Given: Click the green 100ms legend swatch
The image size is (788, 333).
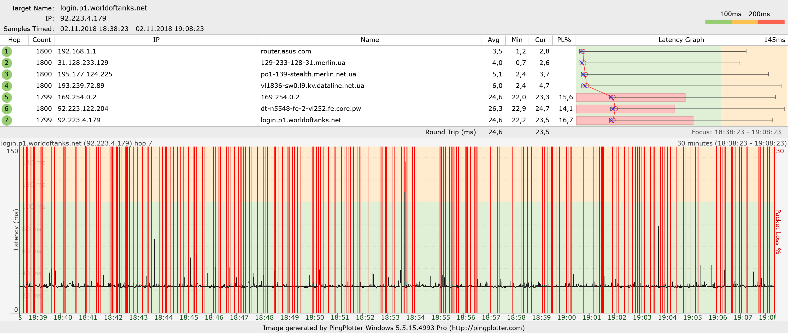Looking at the screenshot, I should coord(718,22).
